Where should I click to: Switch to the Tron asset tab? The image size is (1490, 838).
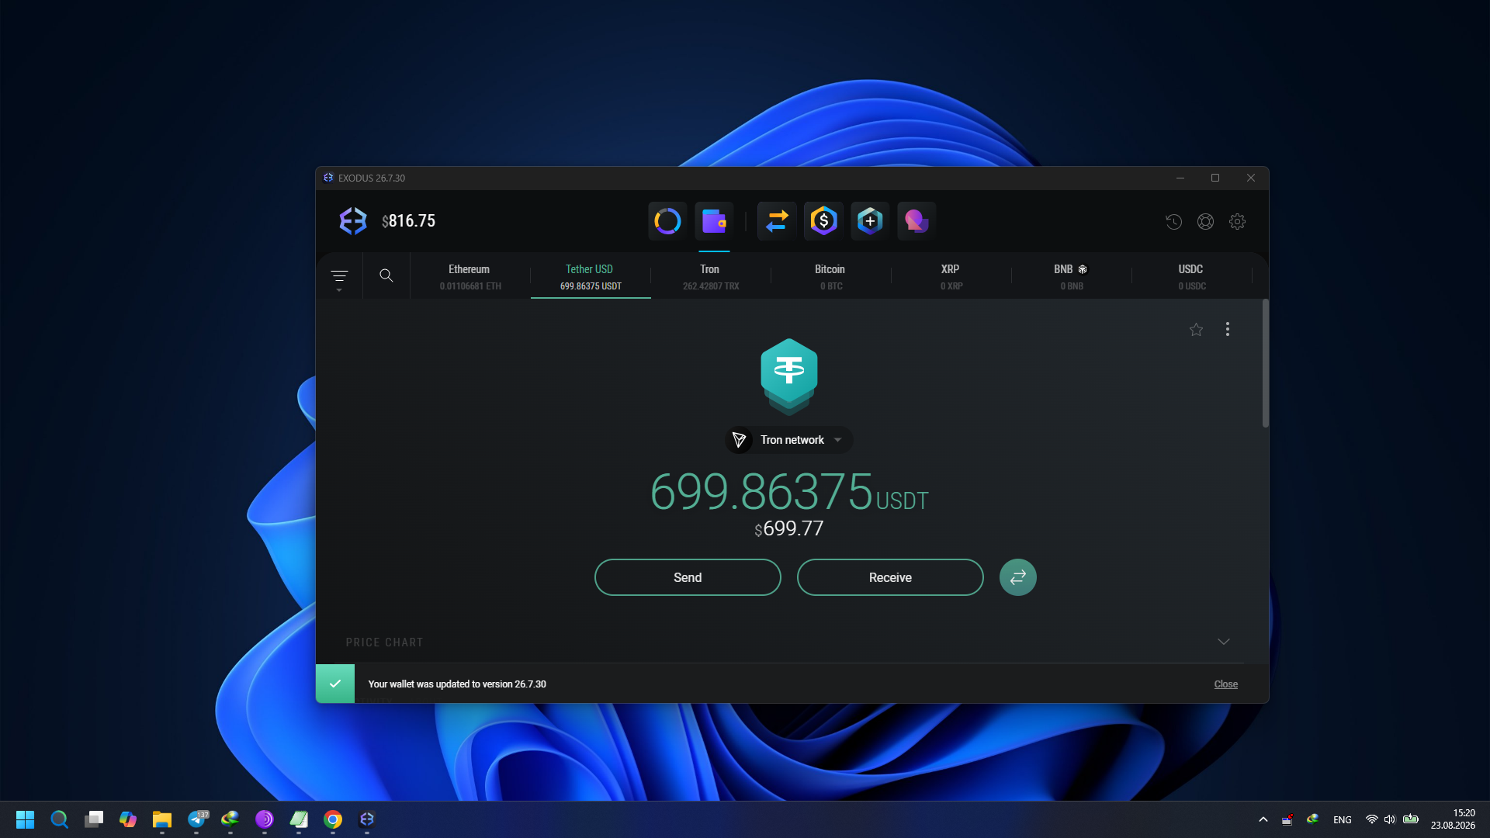(x=711, y=276)
